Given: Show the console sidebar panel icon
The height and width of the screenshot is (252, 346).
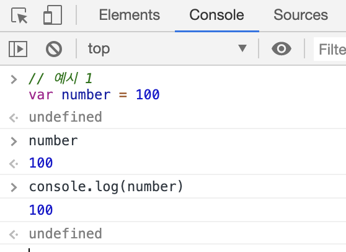Looking at the screenshot, I should [18, 49].
